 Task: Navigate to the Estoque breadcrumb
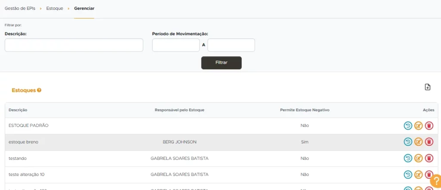click(55, 9)
